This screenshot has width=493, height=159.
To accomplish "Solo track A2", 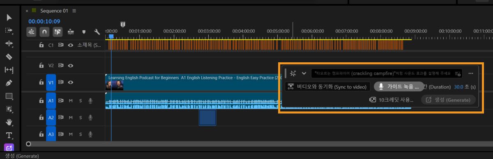I will 81,117.
